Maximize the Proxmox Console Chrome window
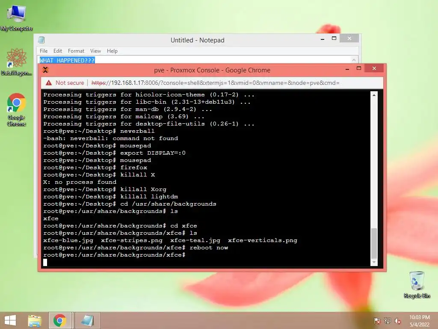 [359, 68]
